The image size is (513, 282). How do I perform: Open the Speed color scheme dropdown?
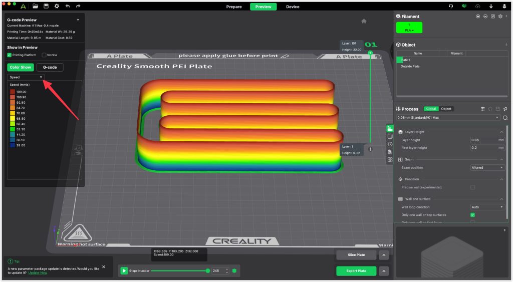coord(26,77)
